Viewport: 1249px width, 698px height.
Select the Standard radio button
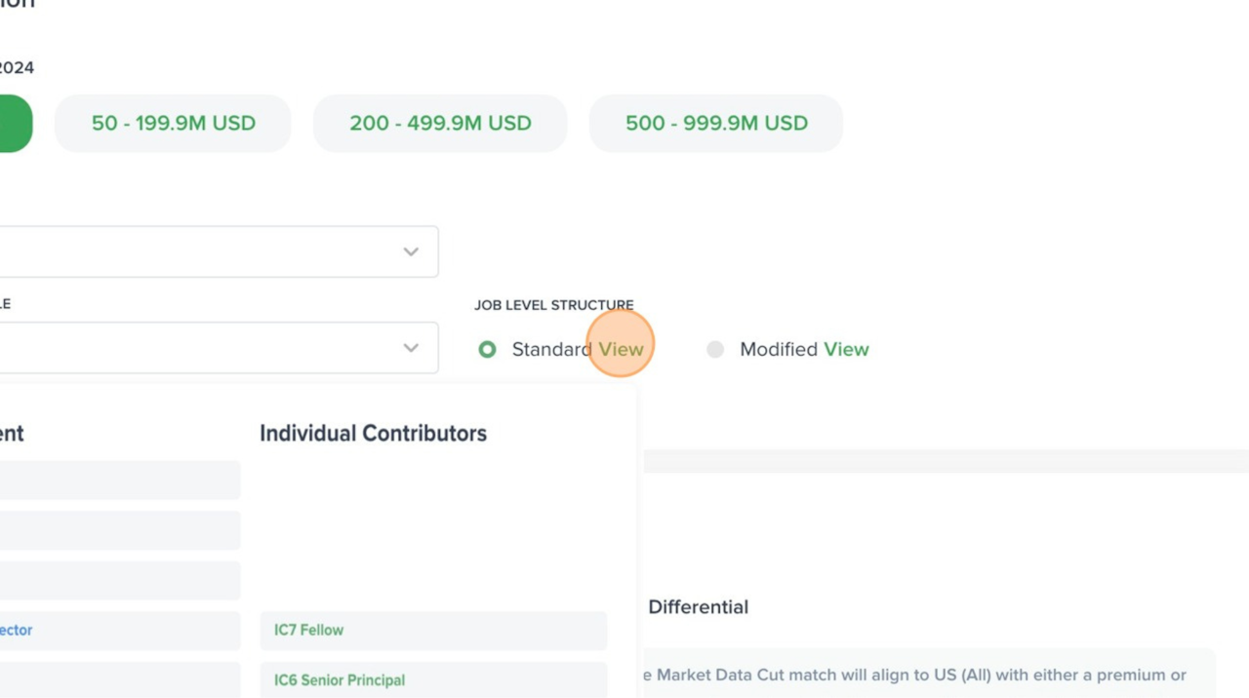pyautogui.click(x=487, y=349)
